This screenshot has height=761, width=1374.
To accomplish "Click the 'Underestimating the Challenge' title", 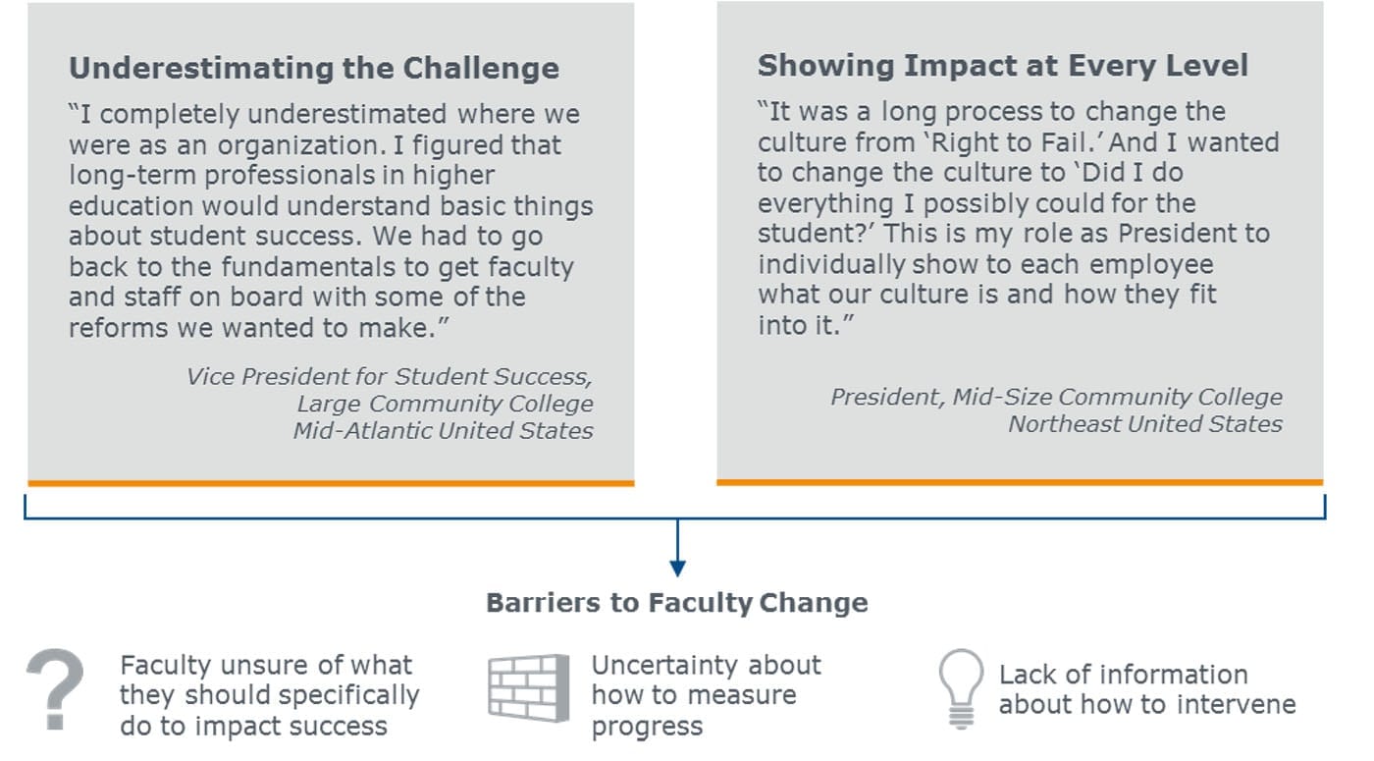I will [x=314, y=68].
